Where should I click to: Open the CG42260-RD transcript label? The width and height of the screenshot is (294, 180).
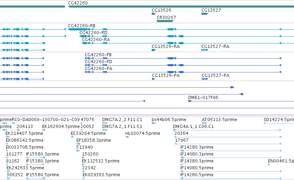(x=93, y=33)
